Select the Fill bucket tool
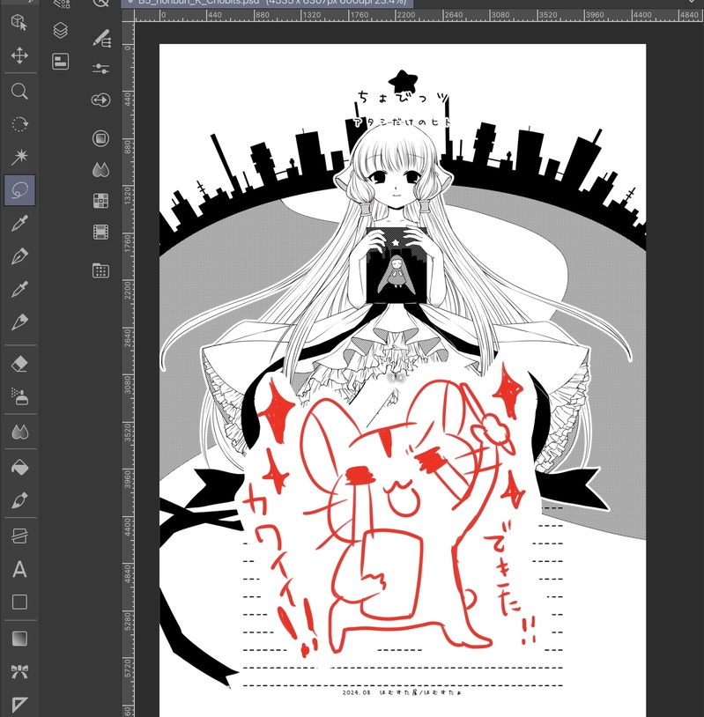The height and width of the screenshot is (717, 704). [x=19, y=467]
